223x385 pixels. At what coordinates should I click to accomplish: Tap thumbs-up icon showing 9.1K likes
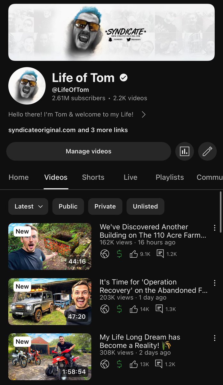[134, 254]
